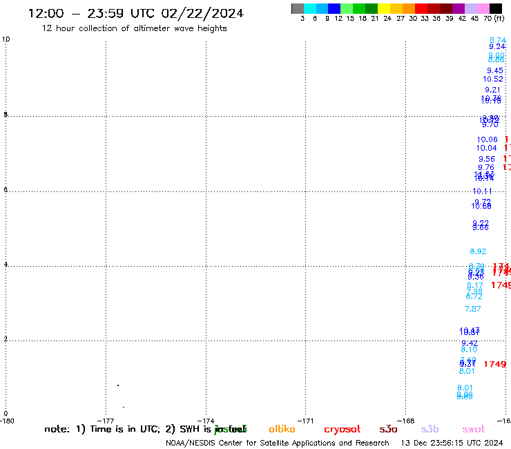511x449 pixels.
Task: Click wave height value '9.24'
Action: pos(497,47)
